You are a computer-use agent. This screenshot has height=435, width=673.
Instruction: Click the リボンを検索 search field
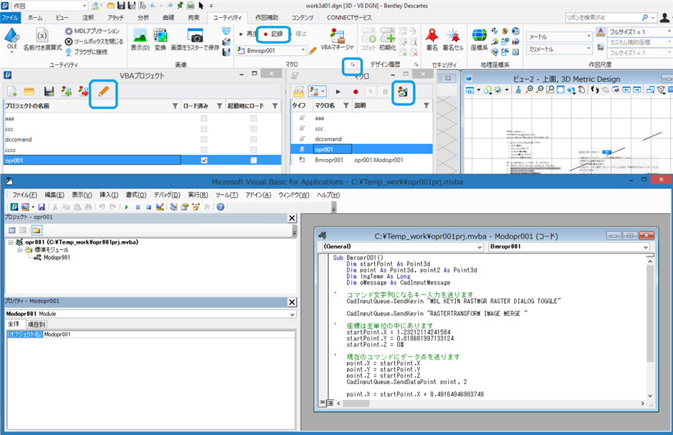[611, 18]
